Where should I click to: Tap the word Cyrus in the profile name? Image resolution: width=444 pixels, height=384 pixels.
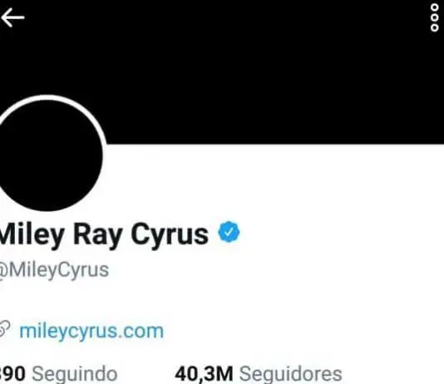pos(170,234)
